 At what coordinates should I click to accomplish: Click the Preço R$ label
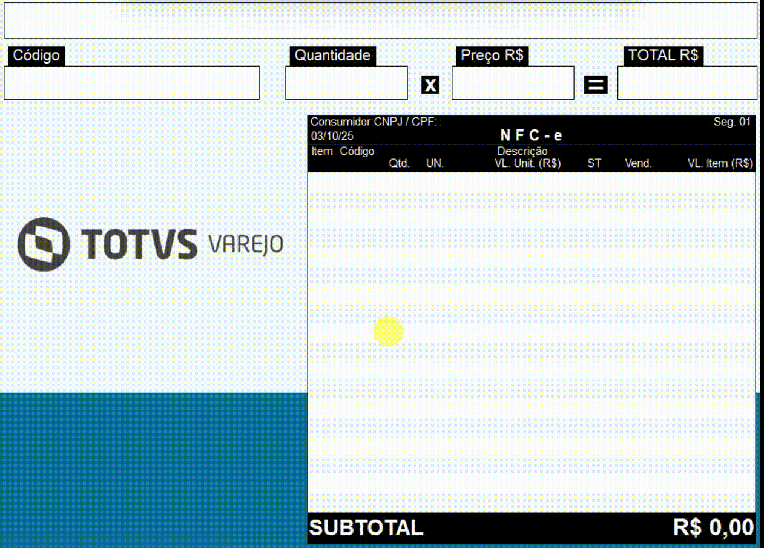pos(492,56)
